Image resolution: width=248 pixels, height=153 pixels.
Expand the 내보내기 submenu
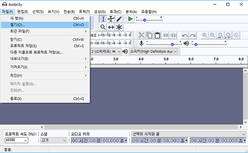click(x=45, y=59)
